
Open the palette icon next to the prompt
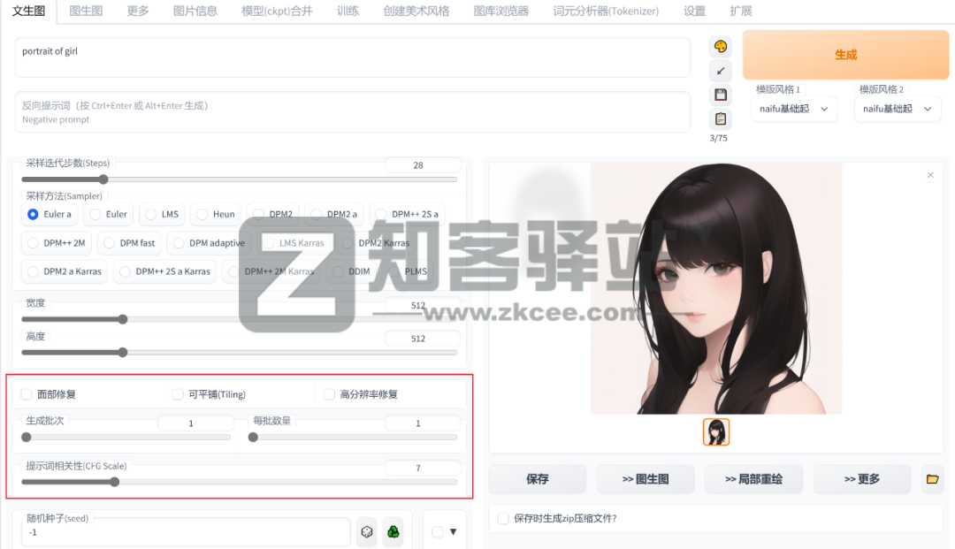pyautogui.click(x=720, y=45)
